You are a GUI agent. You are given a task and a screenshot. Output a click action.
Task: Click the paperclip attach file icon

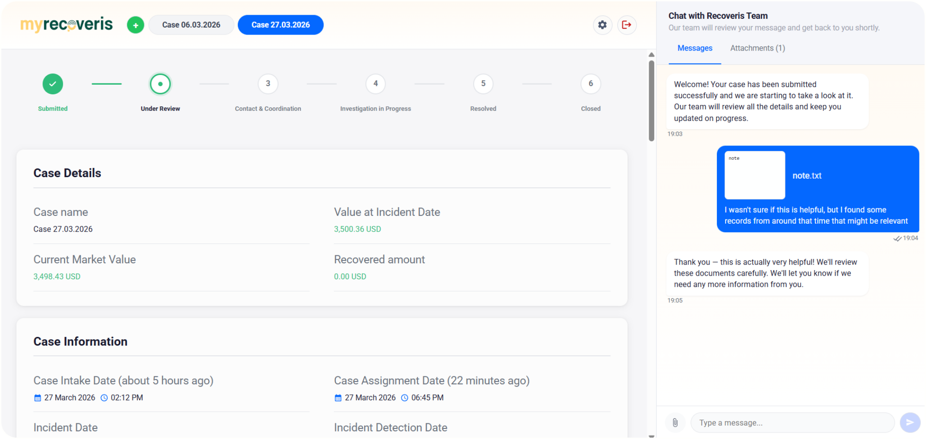tap(675, 422)
